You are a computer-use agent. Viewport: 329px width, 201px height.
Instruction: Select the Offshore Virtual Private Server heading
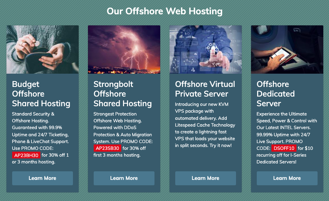205,89
